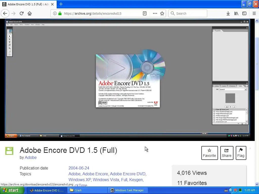Viewport: 259px width, 194px height.
Task: Toggle reader view in the address bar
Action: [145, 14]
